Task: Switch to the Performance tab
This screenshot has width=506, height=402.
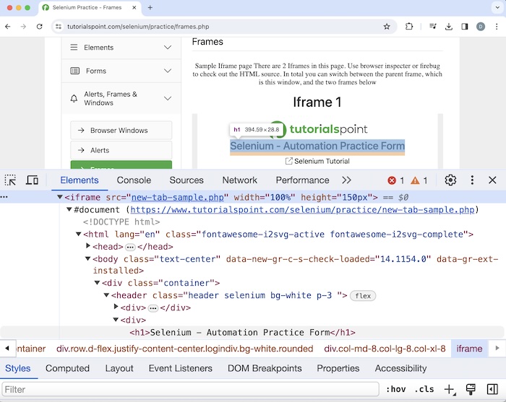Action: (302, 180)
